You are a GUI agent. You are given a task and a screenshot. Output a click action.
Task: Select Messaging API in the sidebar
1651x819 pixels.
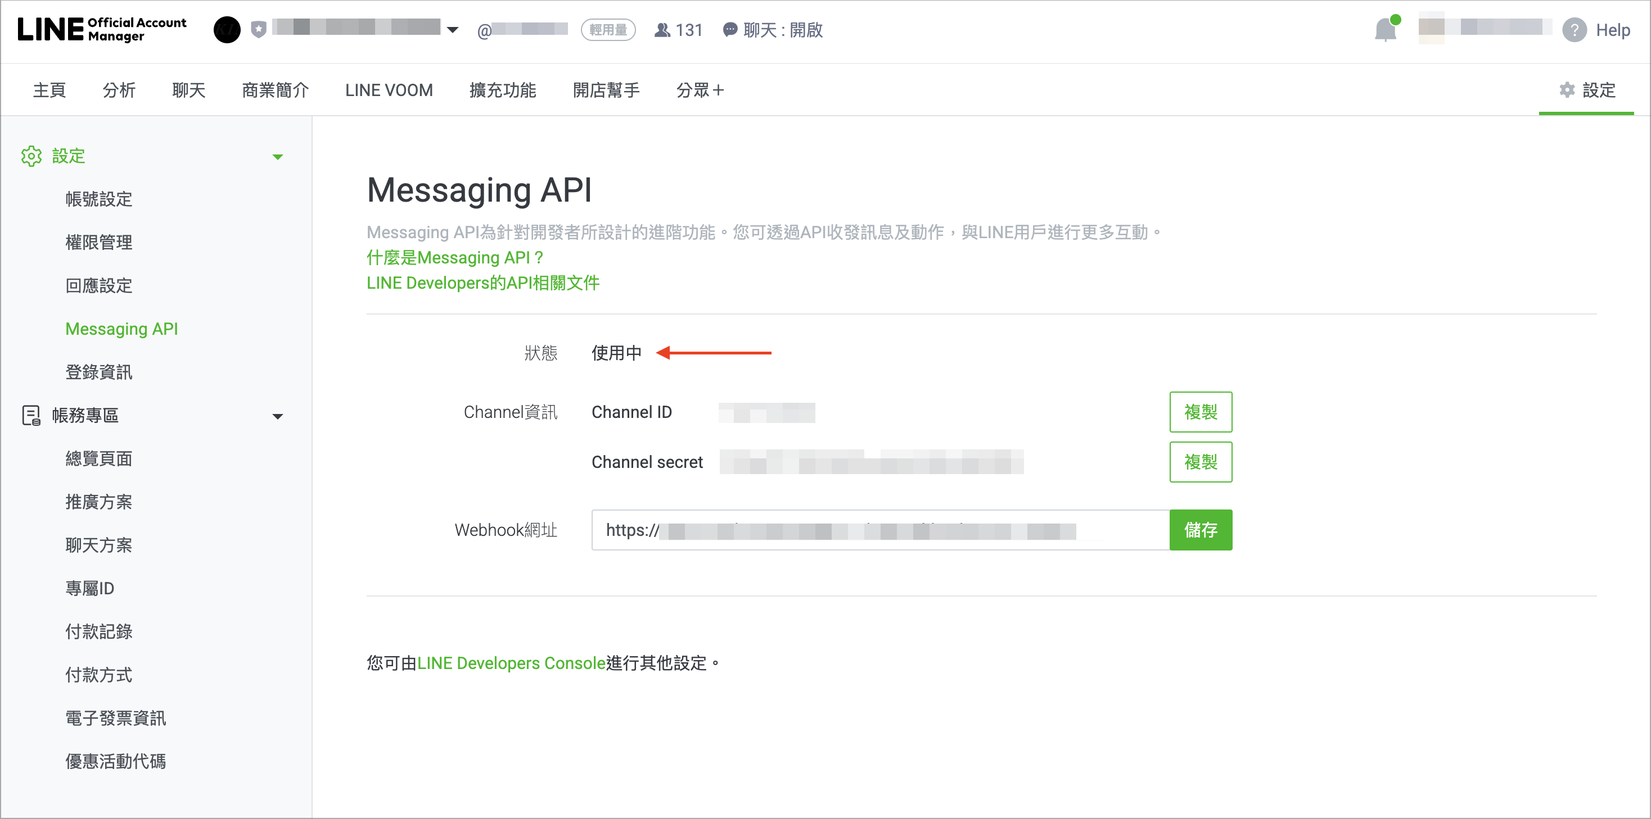click(x=121, y=329)
